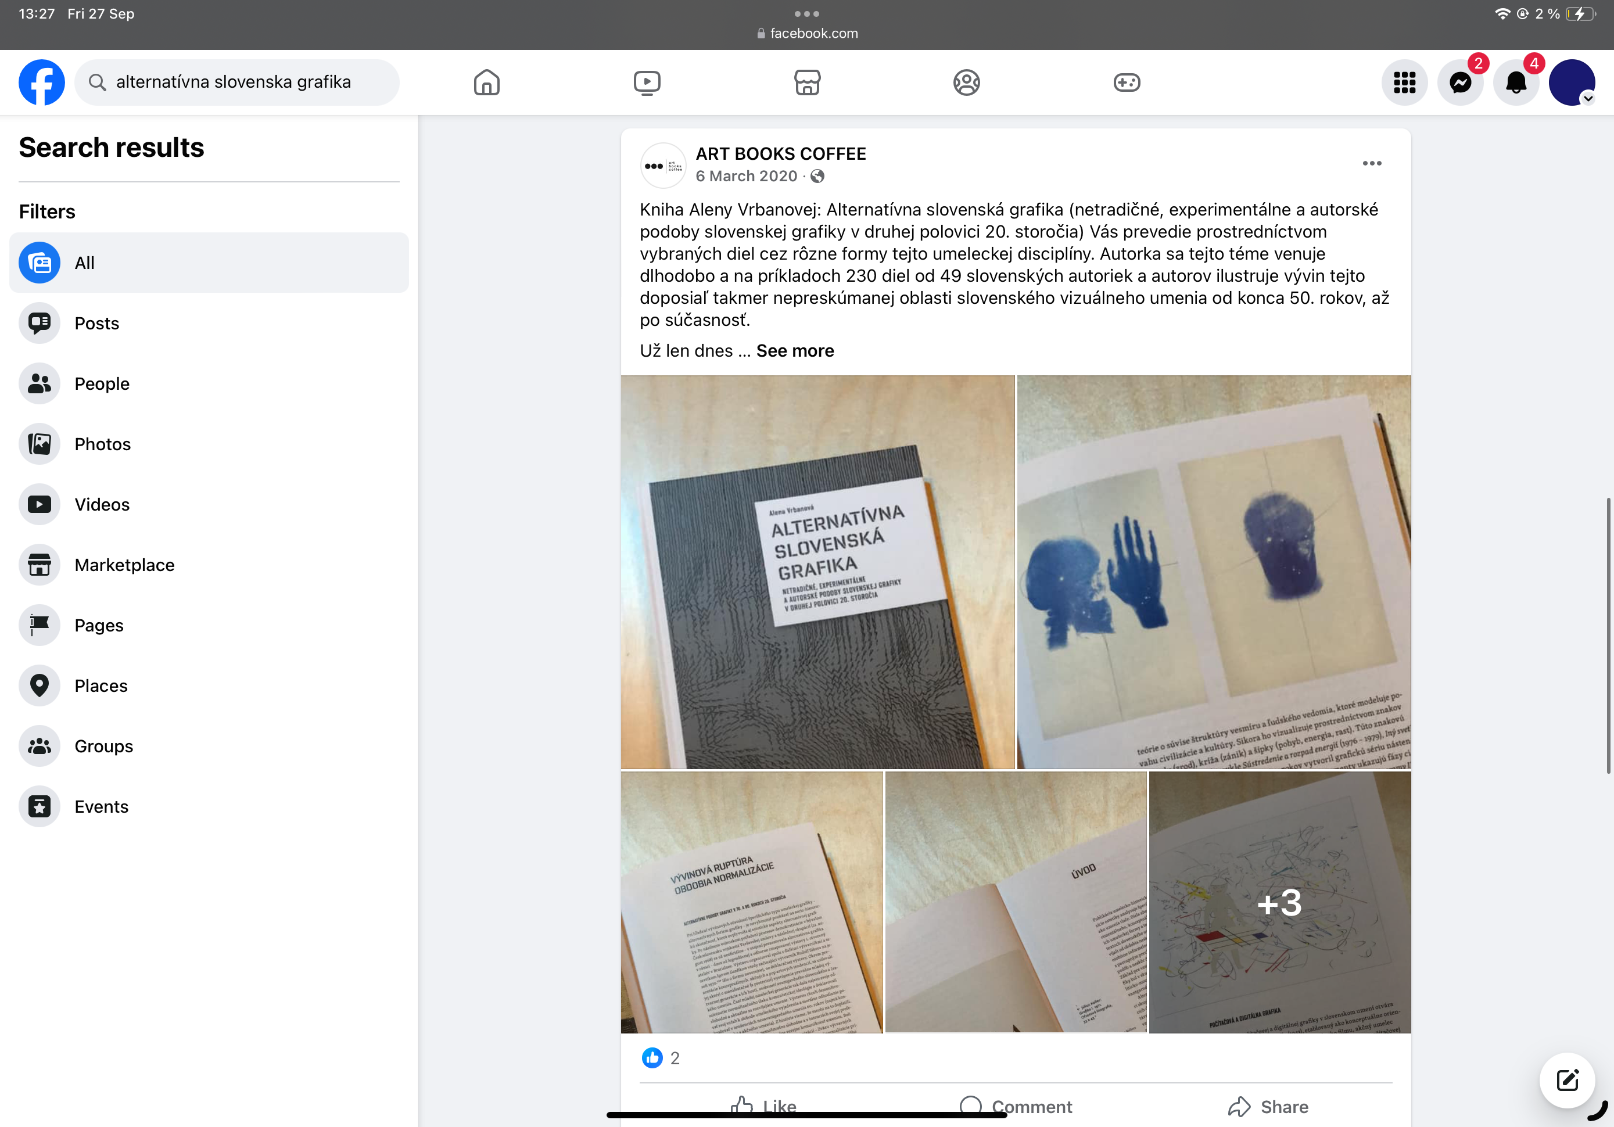Viewport: 1614px width, 1127px height.
Task: Expand post text with See more
Action: coord(794,351)
